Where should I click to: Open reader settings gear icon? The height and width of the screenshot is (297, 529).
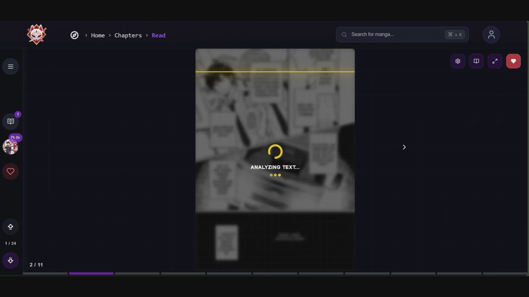click(458, 61)
